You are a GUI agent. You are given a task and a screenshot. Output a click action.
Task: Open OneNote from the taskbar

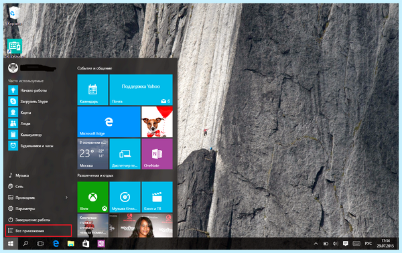click(x=101, y=244)
